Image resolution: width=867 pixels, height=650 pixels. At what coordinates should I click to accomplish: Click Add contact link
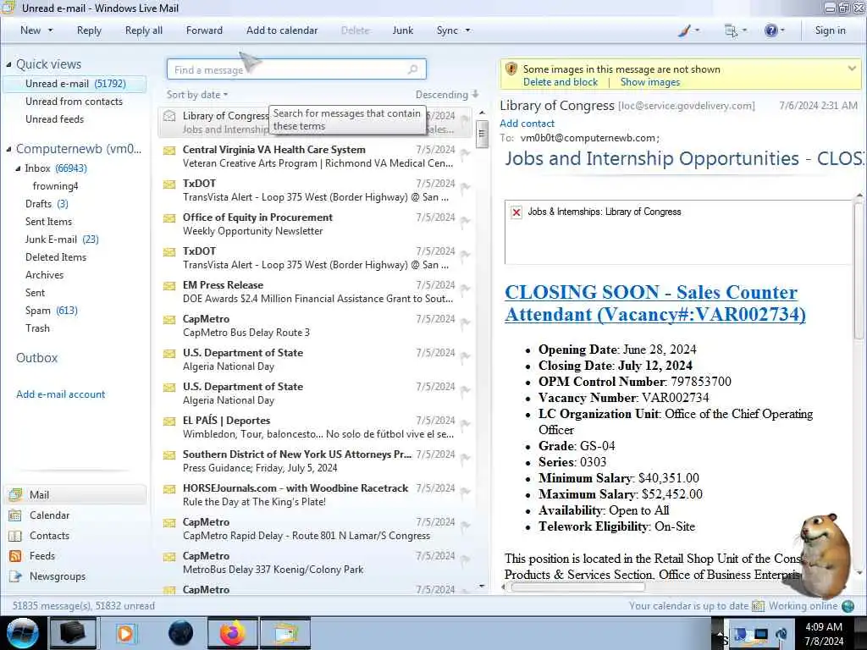(x=527, y=124)
